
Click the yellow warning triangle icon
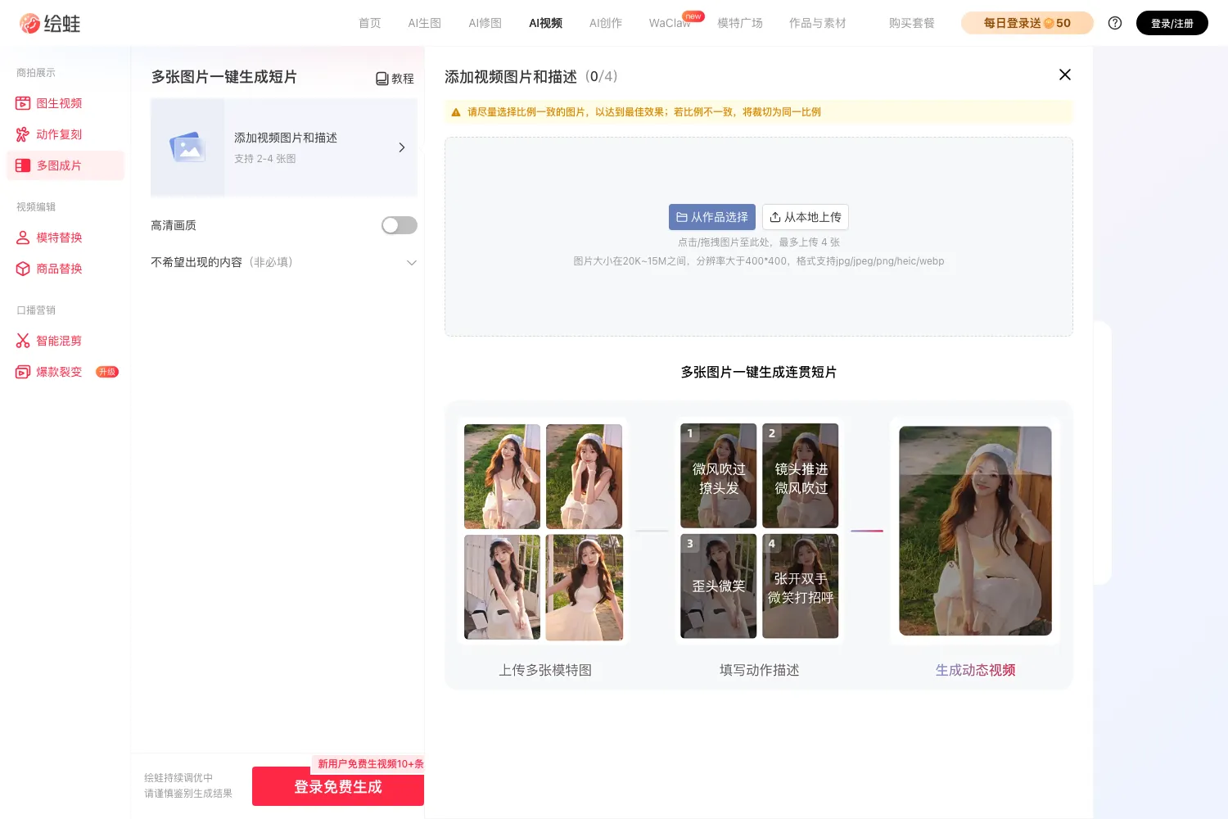[x=456, y=112]
